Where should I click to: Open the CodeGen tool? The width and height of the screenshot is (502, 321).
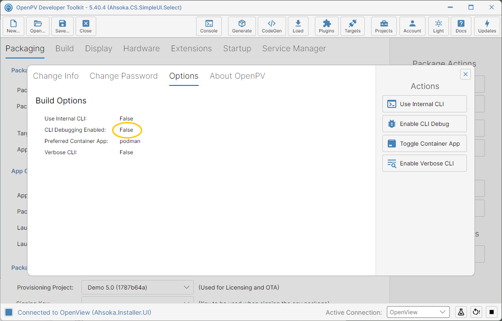click(x=272, y=26)
